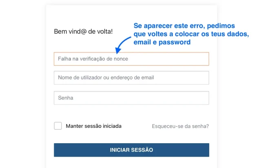This screenshot has height=168, width=265.
Task: Click the "Se aparecer este erro" annotation line
Action: tap(184, 26)
